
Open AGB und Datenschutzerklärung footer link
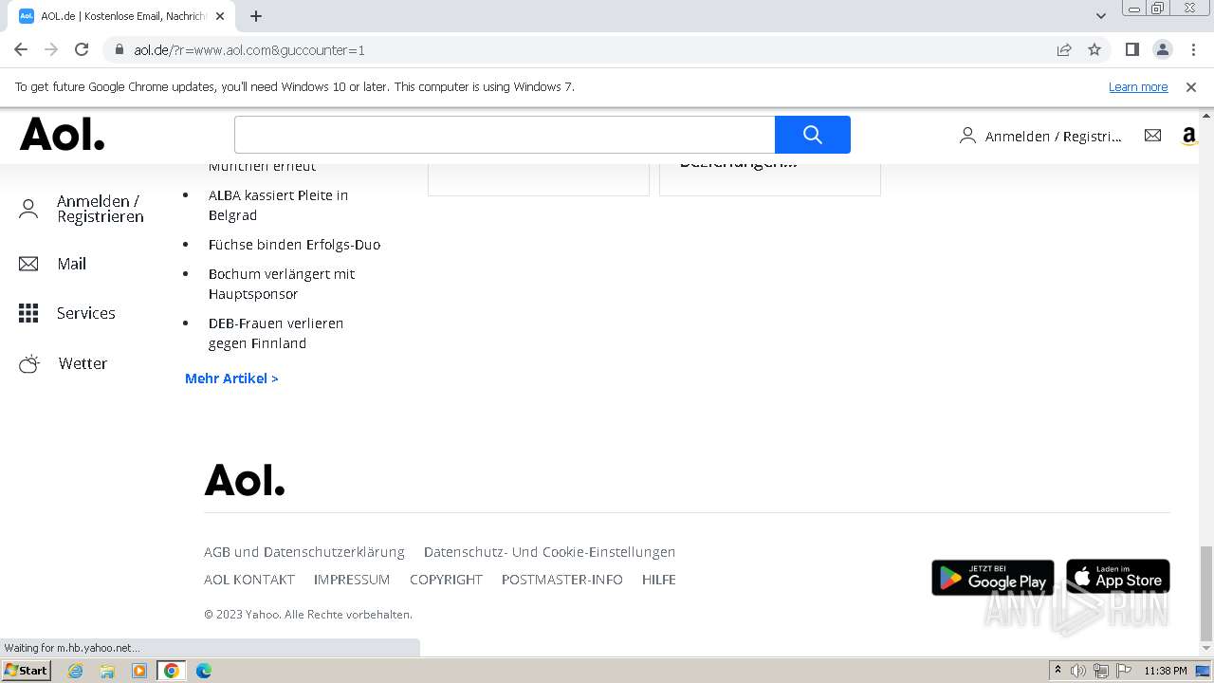(x=304, y=552)
